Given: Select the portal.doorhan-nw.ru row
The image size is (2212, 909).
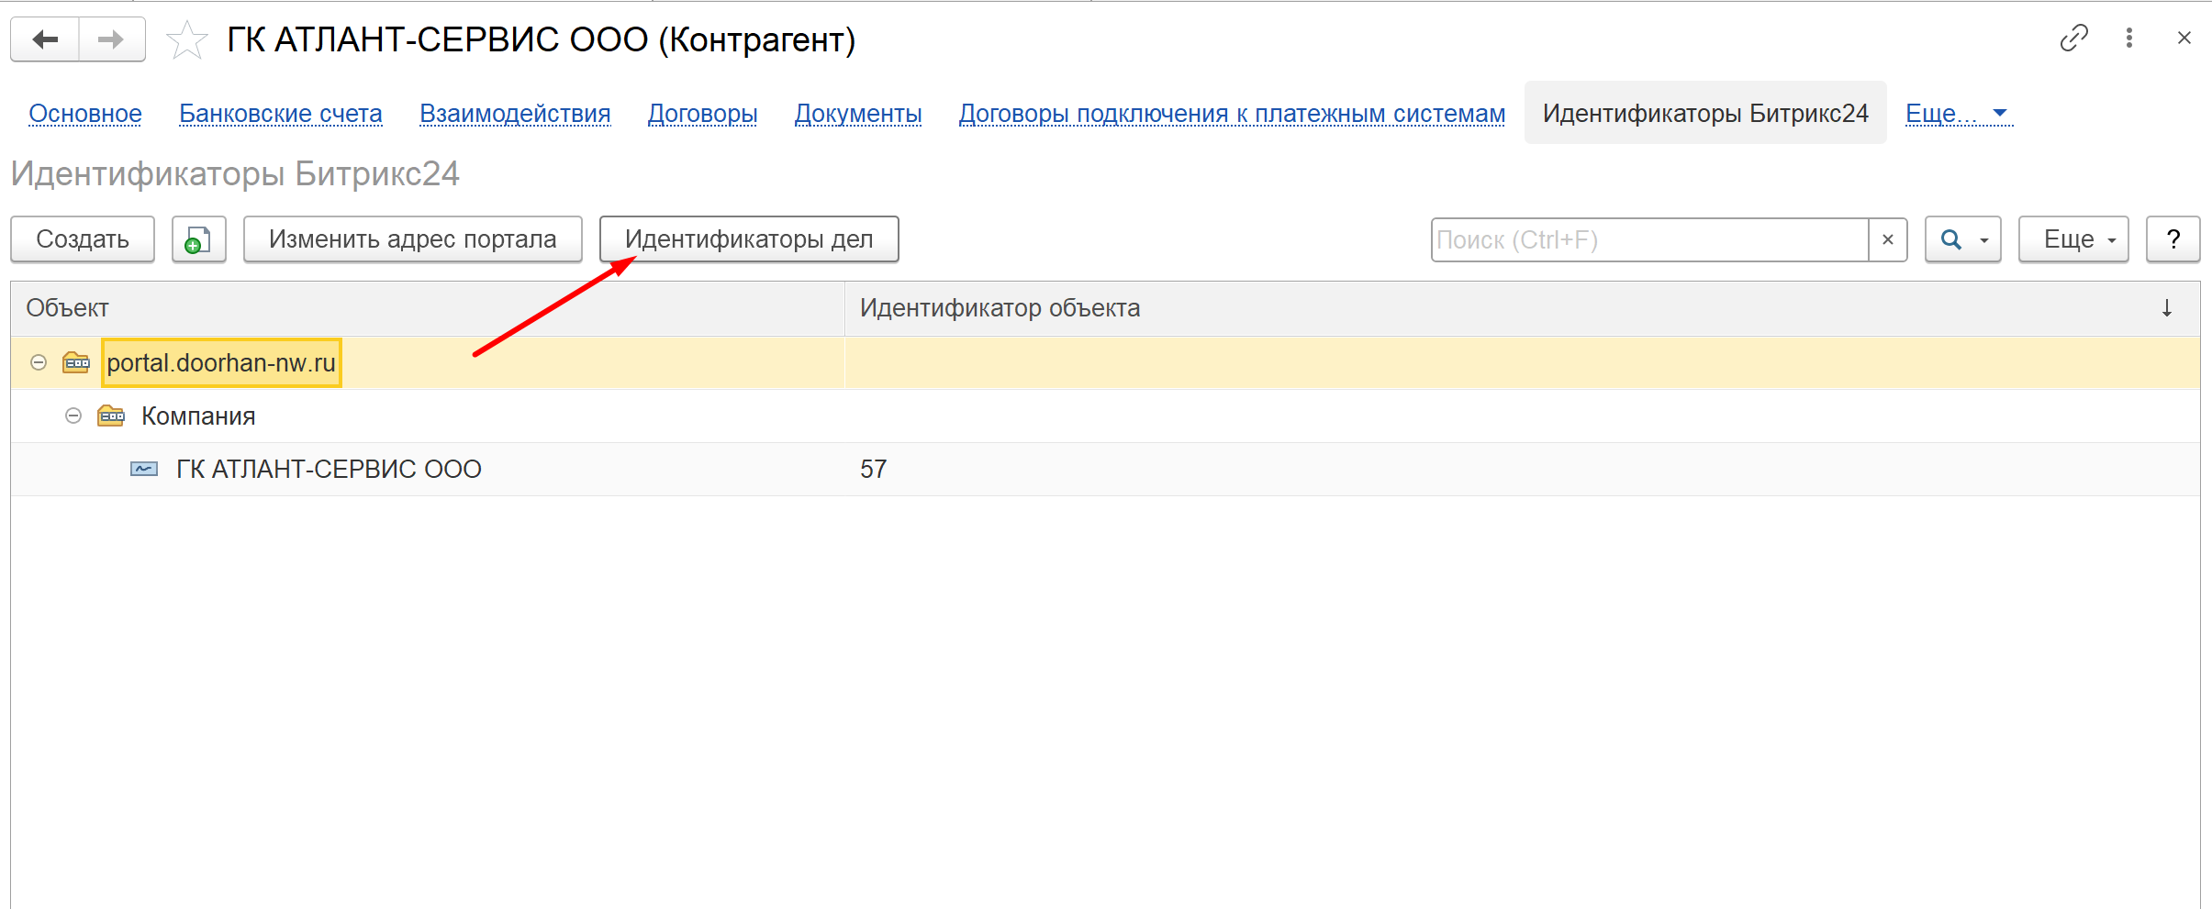Looking at the screenshot, I should pos(1105,363).
